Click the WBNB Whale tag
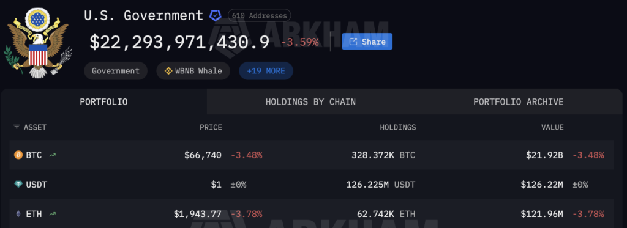Viewport: 627px width, 228px height. (193, 71)
